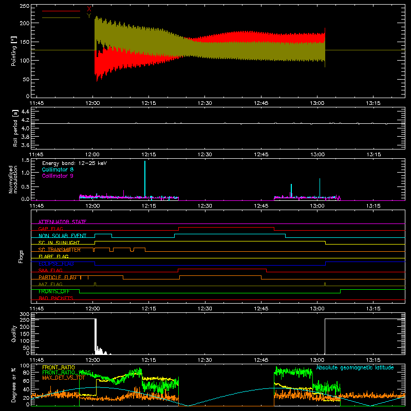Click the 300 tick on Quality axis
411x411 pixels.
coord(25,314)
